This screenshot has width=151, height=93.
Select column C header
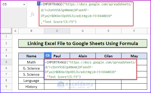tap(57, 31)
